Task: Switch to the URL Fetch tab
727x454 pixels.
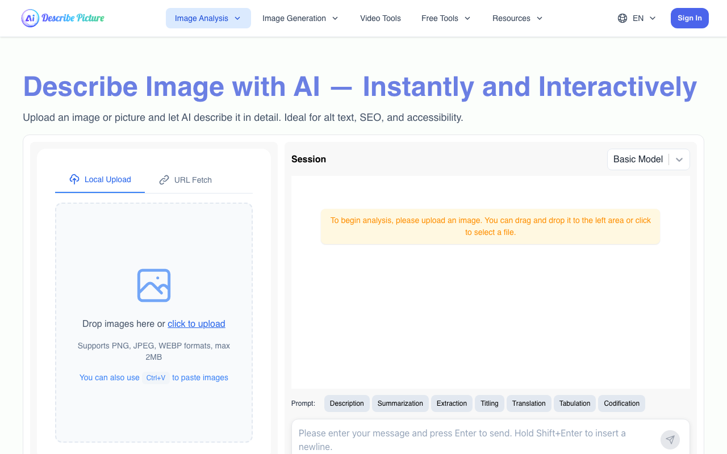Action: pyautogui.click(x=186, y=180)
